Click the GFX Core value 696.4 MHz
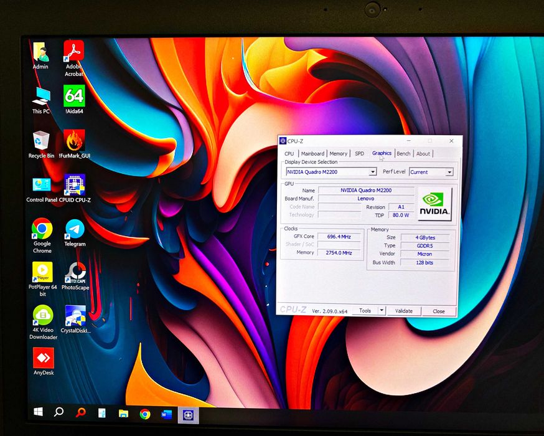544x436 pixels. (x=339, y=237)
